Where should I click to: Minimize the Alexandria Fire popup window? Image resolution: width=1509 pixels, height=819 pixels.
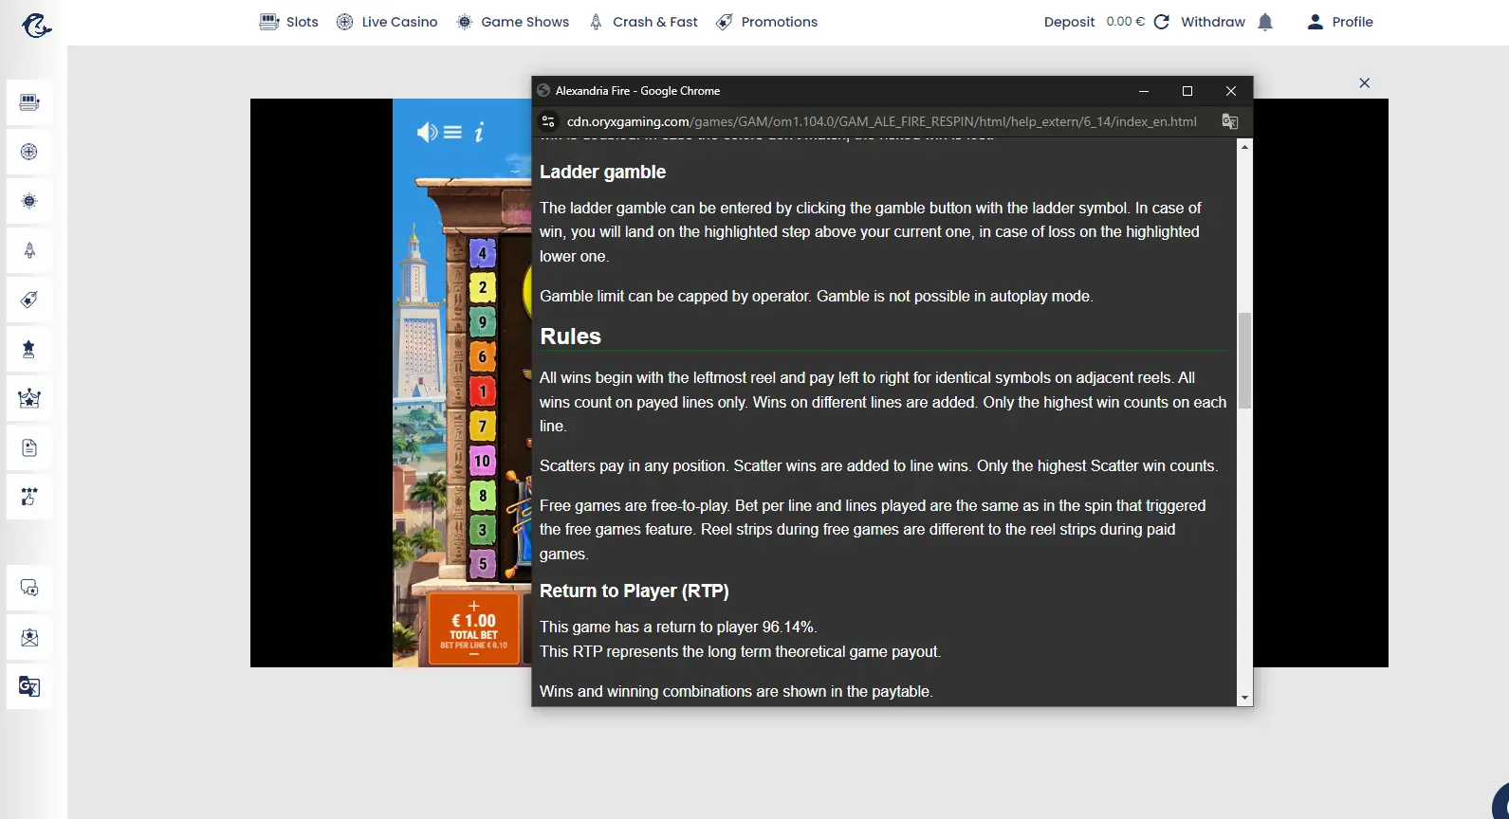tap(1144, 91)
